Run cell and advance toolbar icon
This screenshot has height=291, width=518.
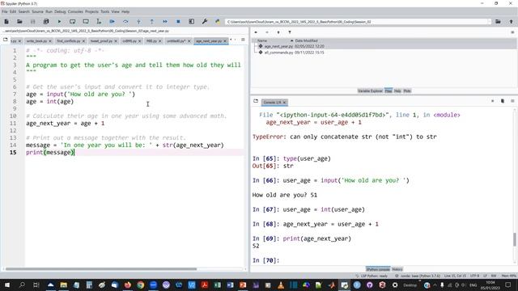tap(86, 22)
